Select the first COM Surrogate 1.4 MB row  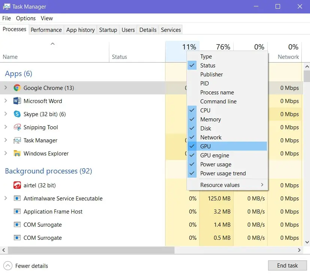(x=151, y=225)
